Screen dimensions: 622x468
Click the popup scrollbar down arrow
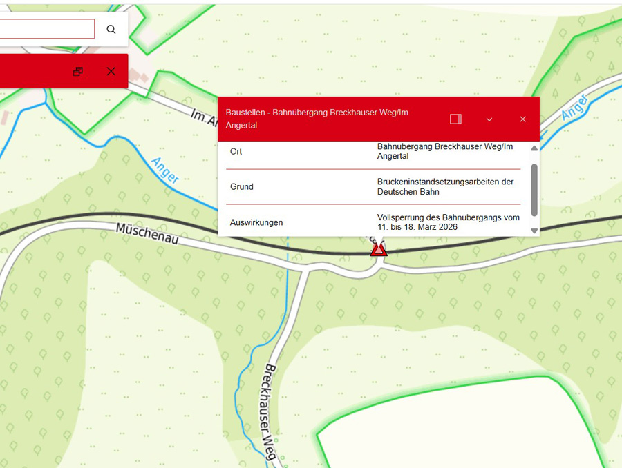pyautogui.click(x=534, y=231)
